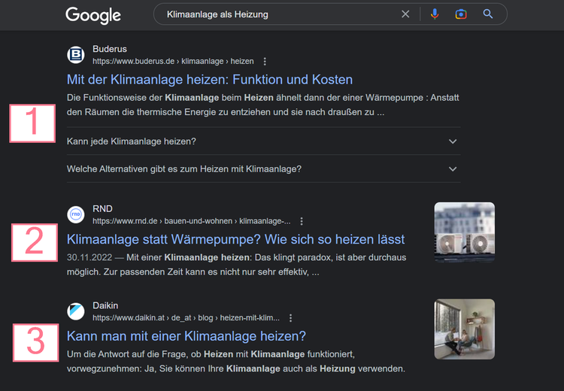
Task: Click the buderus.de URL breadcrumb
Action: point(173,62)
